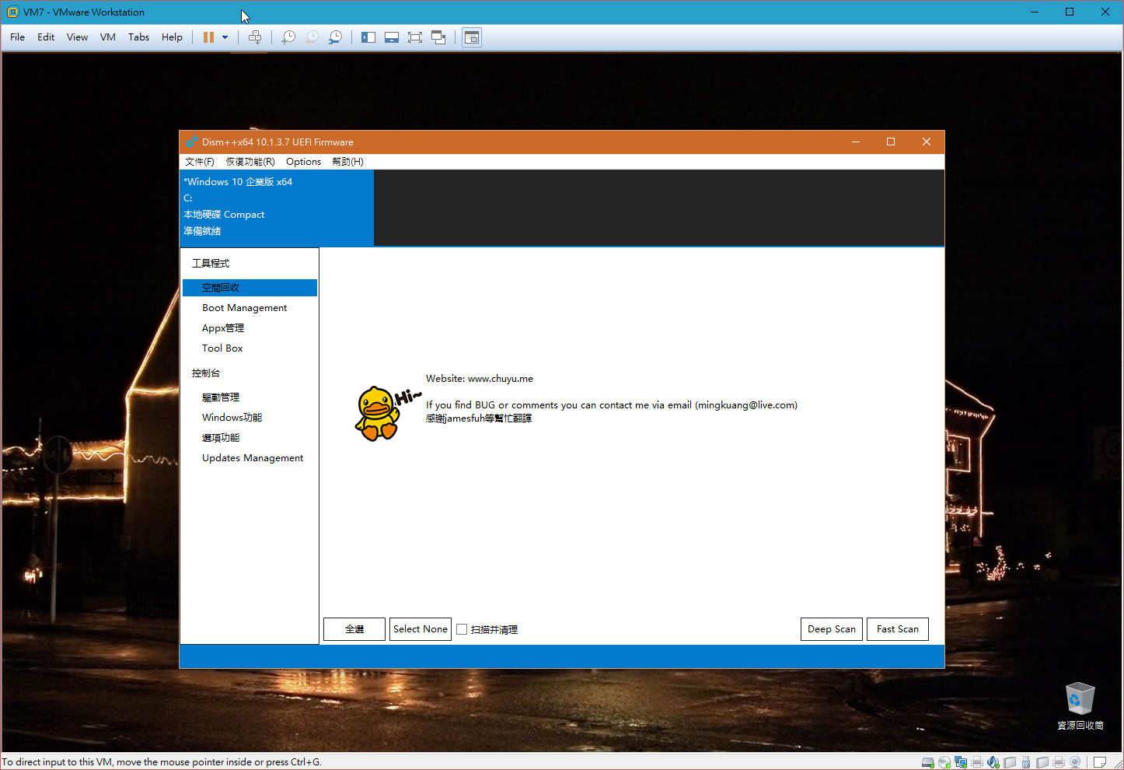Click the hard disk status icon
This screenshot has width=1124, height=770.
(x=928, y=762)
